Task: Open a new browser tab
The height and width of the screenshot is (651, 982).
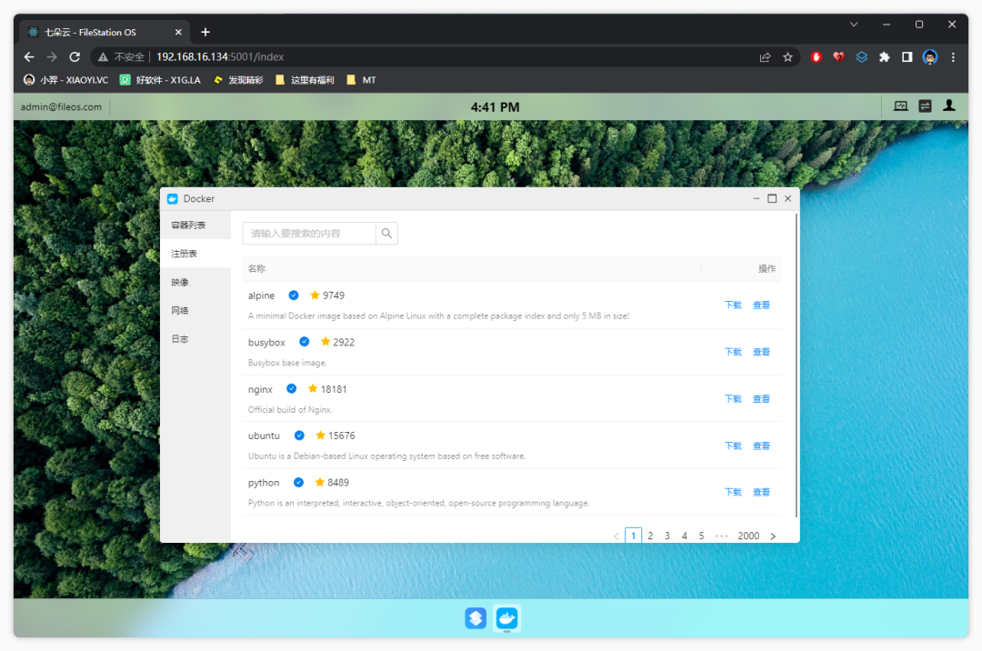Action: 205,32
